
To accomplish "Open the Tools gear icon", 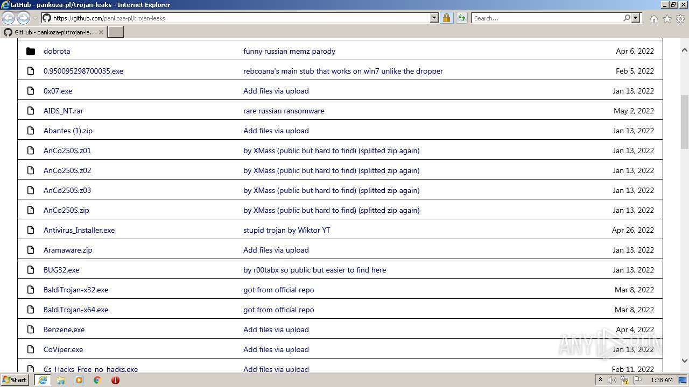I will point(680,19).
